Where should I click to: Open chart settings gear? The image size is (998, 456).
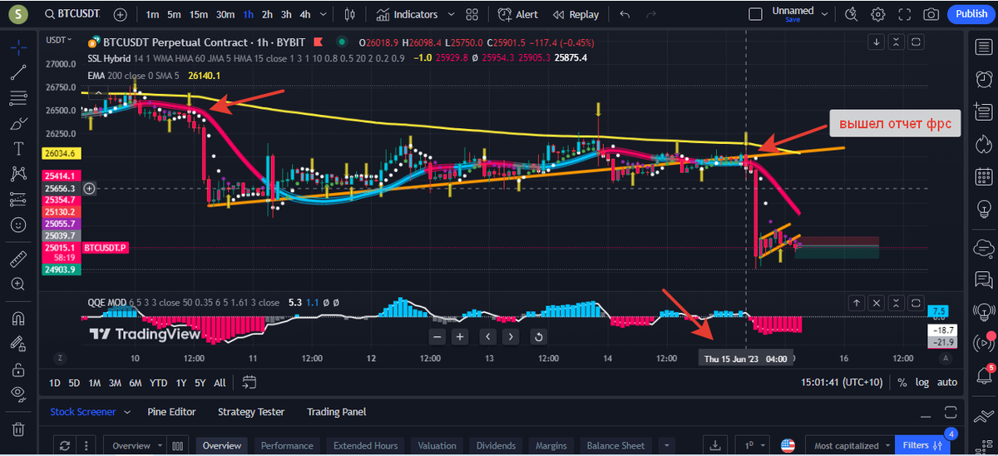tap(878, 14)
